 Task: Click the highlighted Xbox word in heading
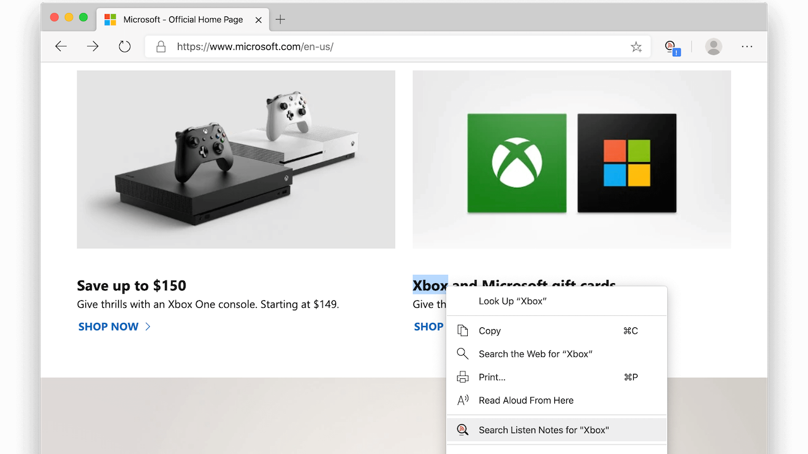coord(431,286)
